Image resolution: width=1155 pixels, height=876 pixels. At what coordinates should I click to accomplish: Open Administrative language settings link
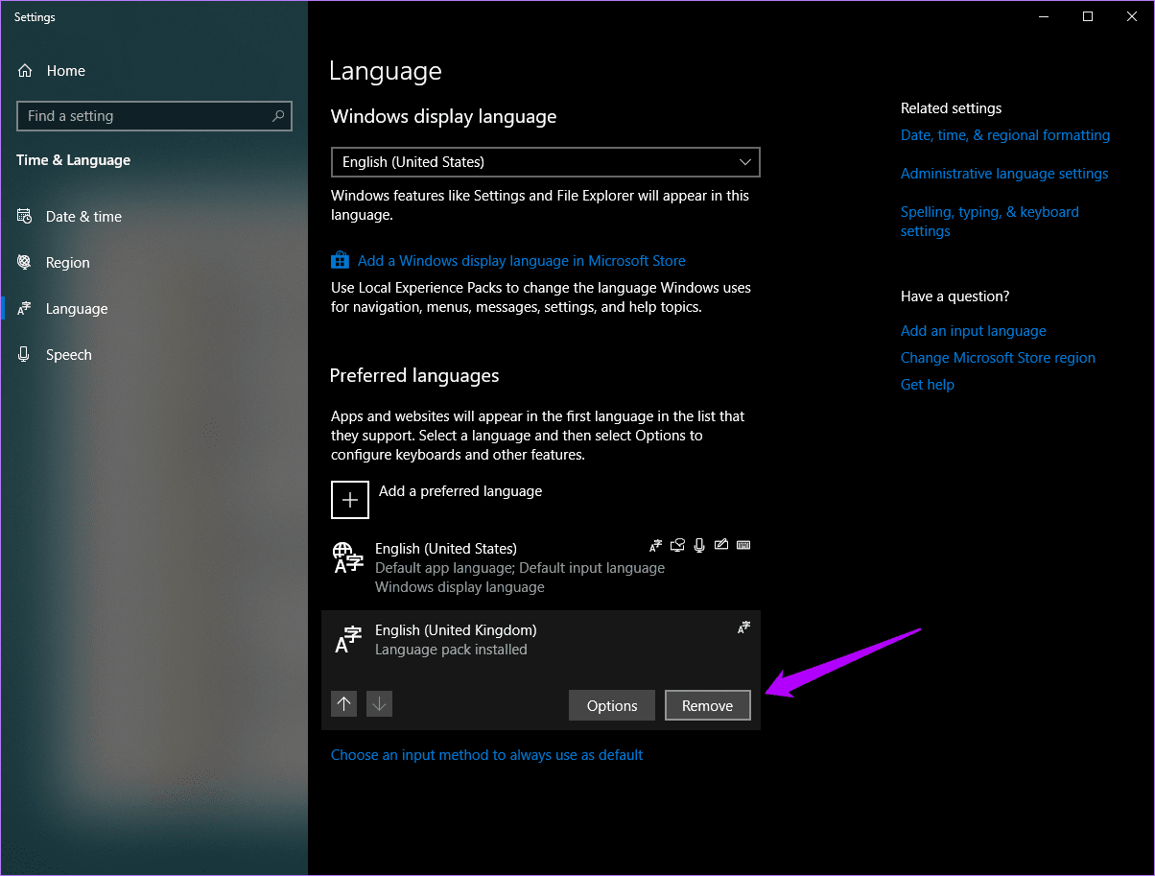1004,174
